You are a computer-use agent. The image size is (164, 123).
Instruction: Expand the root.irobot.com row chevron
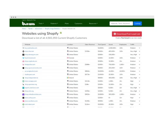[x=139, y=104]
